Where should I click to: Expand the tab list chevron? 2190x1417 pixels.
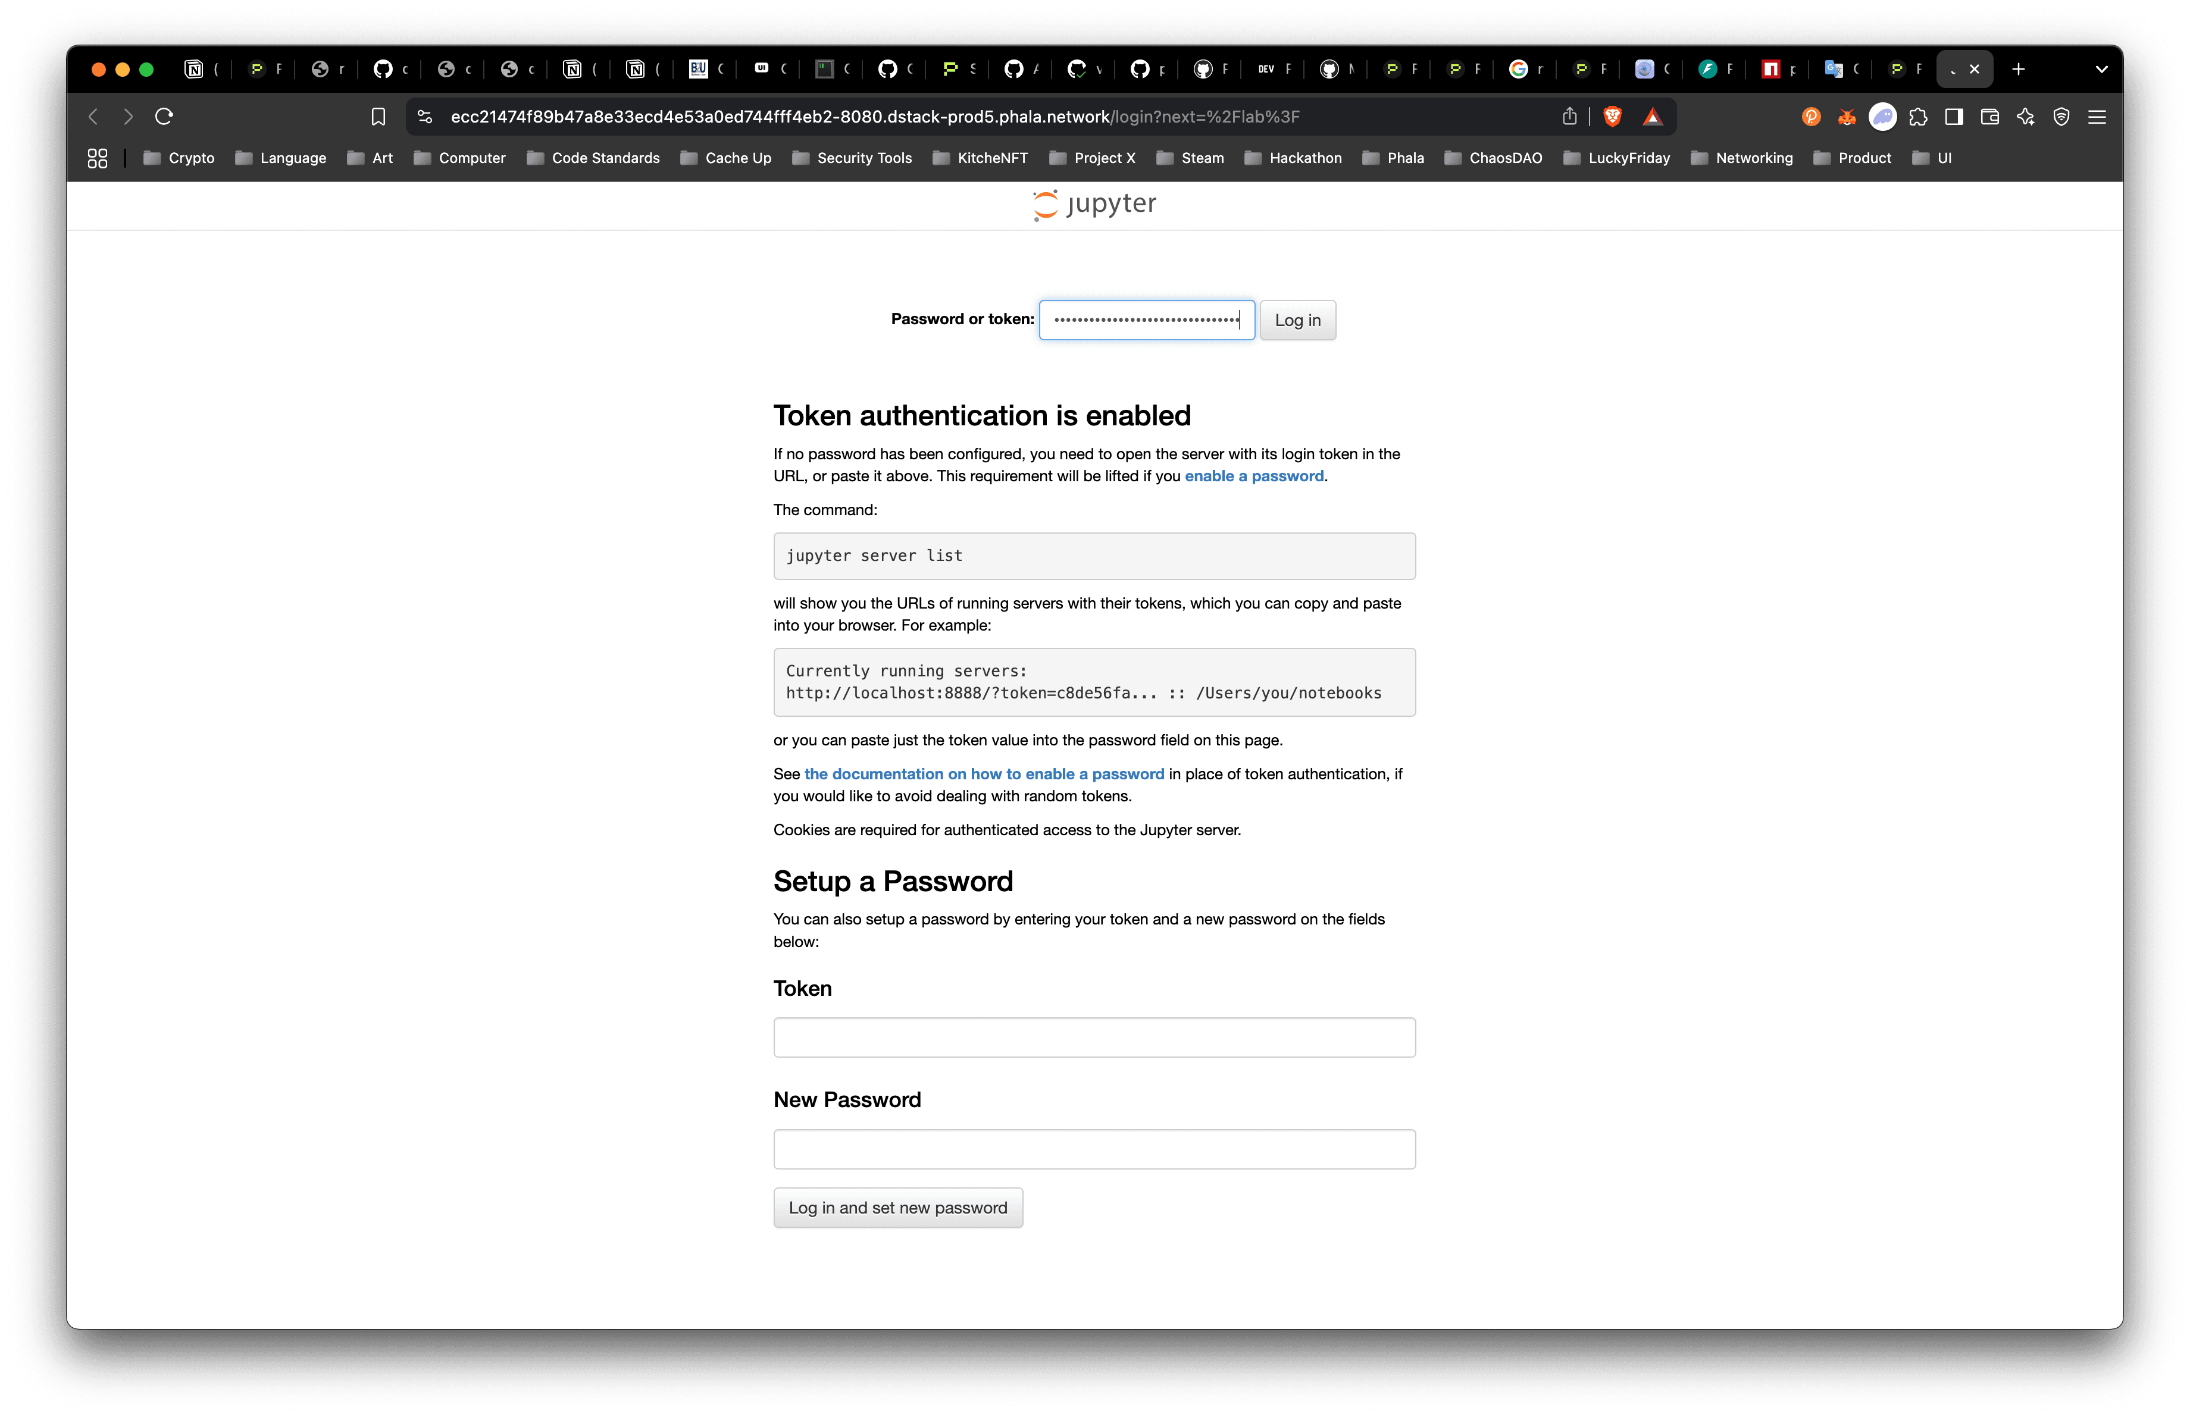coord(2102,69)
